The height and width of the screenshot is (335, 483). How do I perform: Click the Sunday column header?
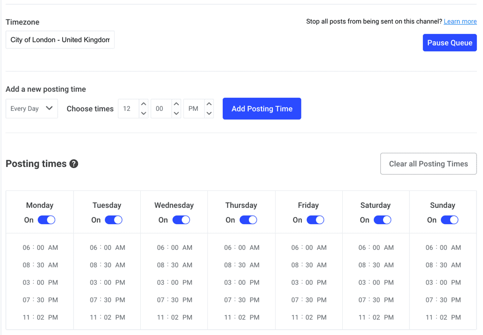(x=443, y=205)
